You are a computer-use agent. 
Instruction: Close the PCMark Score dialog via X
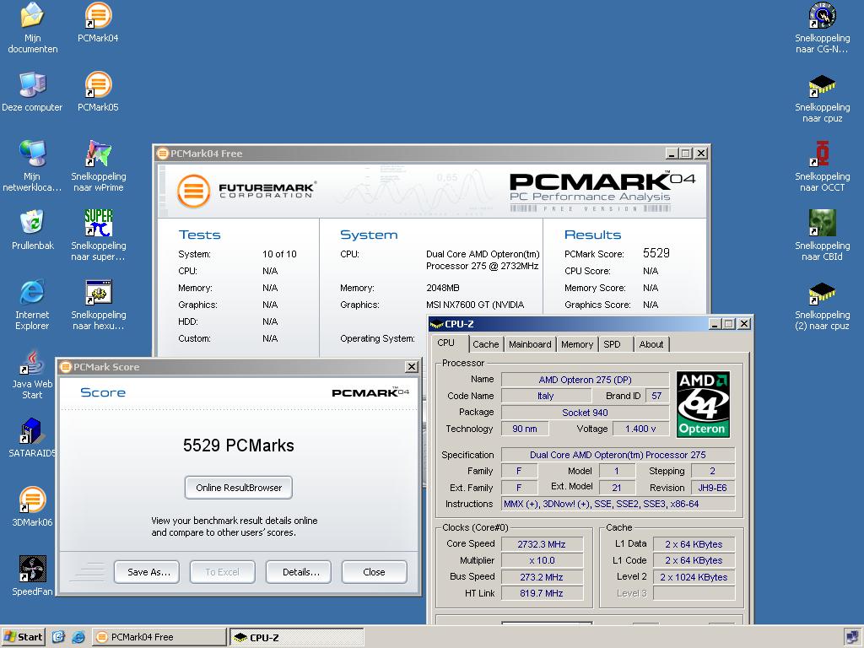pos(412,366)
